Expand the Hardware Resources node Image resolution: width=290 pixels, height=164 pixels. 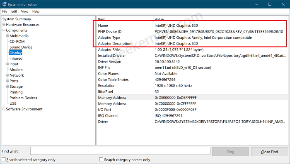click(4, 24)
